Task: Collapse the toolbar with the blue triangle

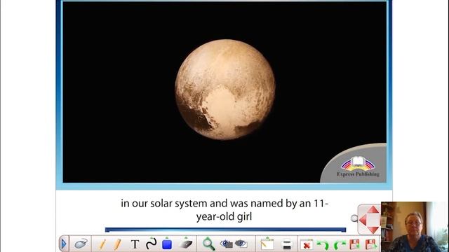Action: [x=64, y=244]
